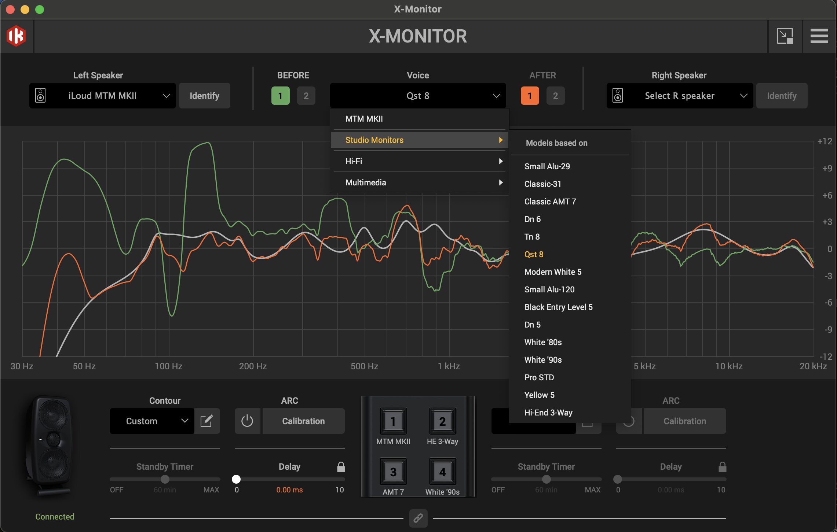Choose the Small Alu-29 model
This screenshot has width=837, height=532.
tap(570, 166)
